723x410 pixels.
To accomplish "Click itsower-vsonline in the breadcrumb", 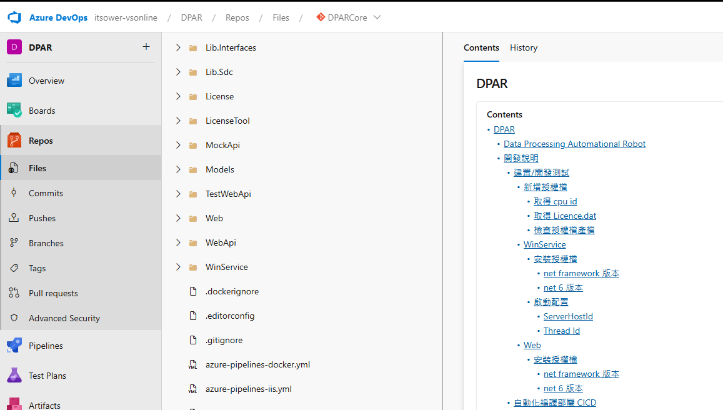I will pyautogui.click(x=126, y=17).
